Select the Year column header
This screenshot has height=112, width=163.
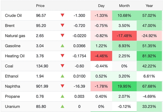[x=149, y=6]
